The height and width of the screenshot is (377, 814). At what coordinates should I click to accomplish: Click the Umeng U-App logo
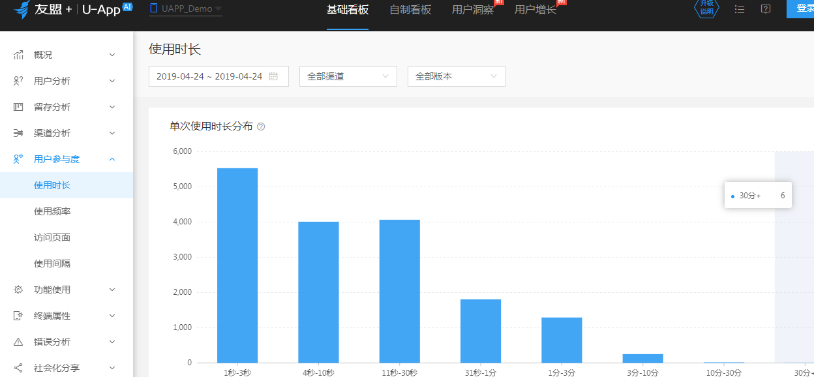pyautogui.click(x=72, y=10)
